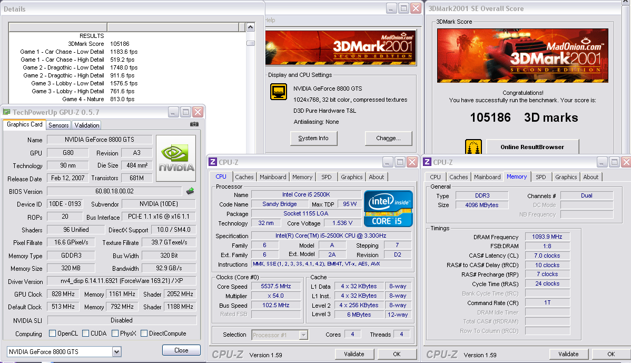631x363 pixels.
Task: Switch to GPU-Z Sensors tab
Action: point(58,125)
